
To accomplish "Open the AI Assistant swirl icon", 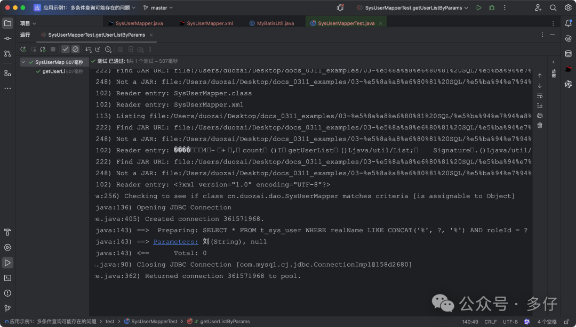I will pos(569,38).
